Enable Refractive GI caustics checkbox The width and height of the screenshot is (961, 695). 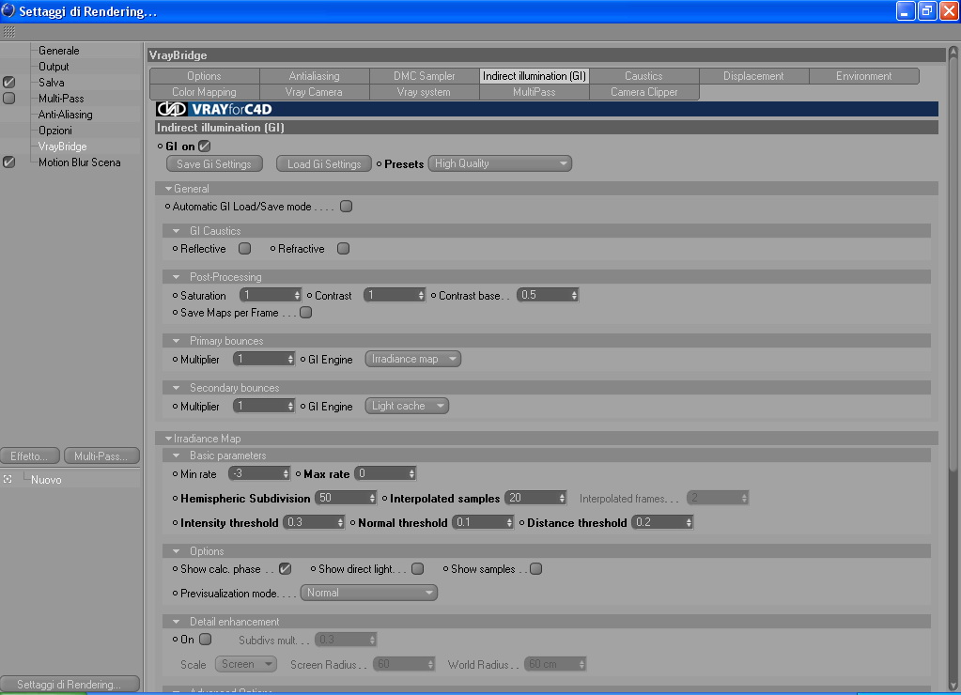click(x=343, y=248)
